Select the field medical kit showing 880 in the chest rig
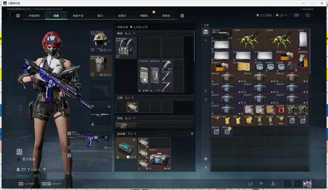The image size is (328, 190). 143,76
